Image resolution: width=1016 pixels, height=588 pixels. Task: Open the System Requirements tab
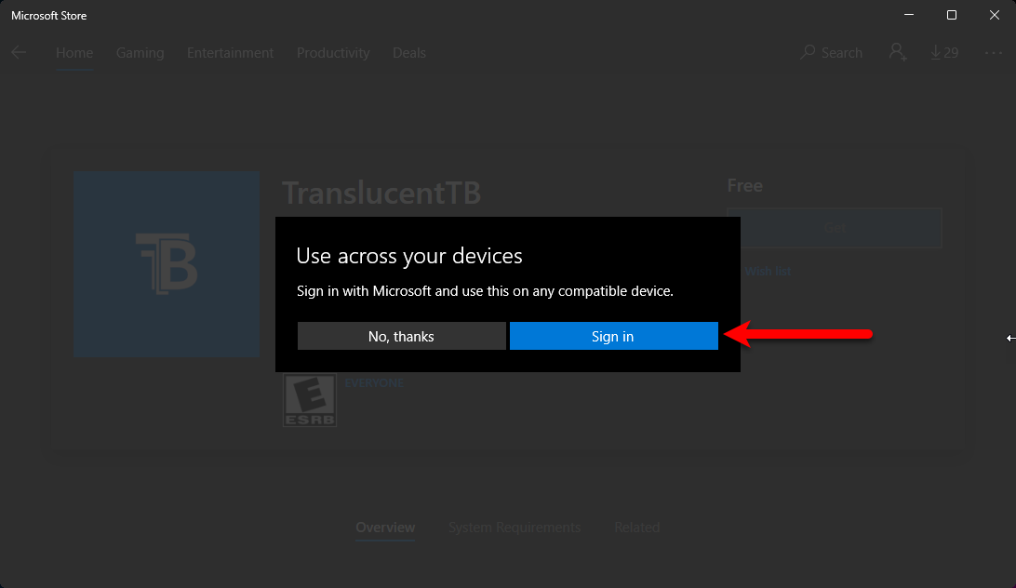515,528
